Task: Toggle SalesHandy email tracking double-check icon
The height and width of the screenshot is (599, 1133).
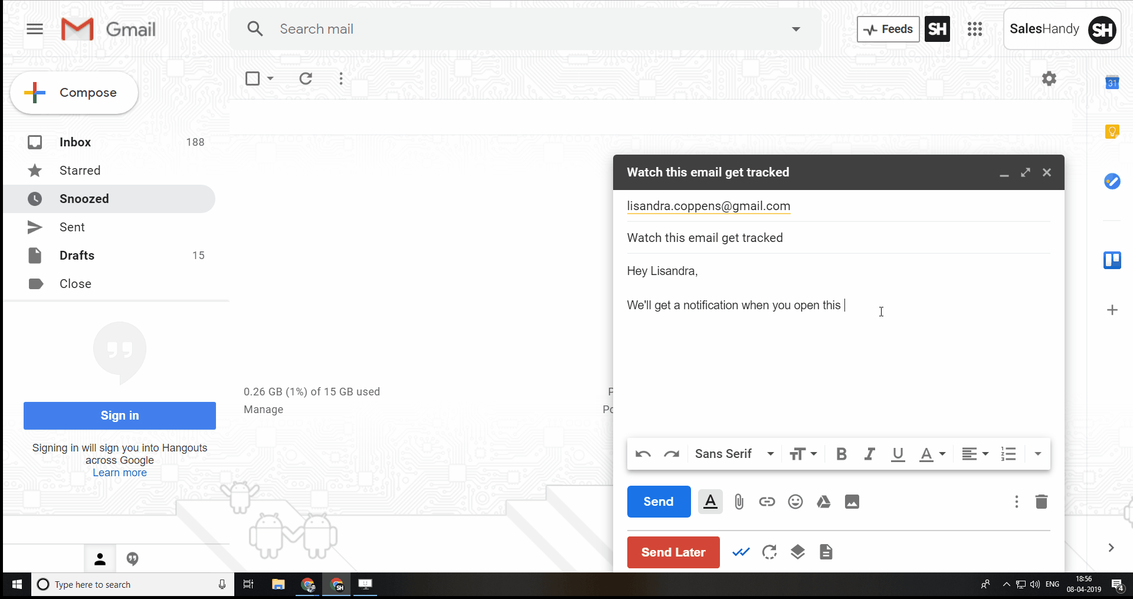Action: pyautogui.click(x=741, y=552)
